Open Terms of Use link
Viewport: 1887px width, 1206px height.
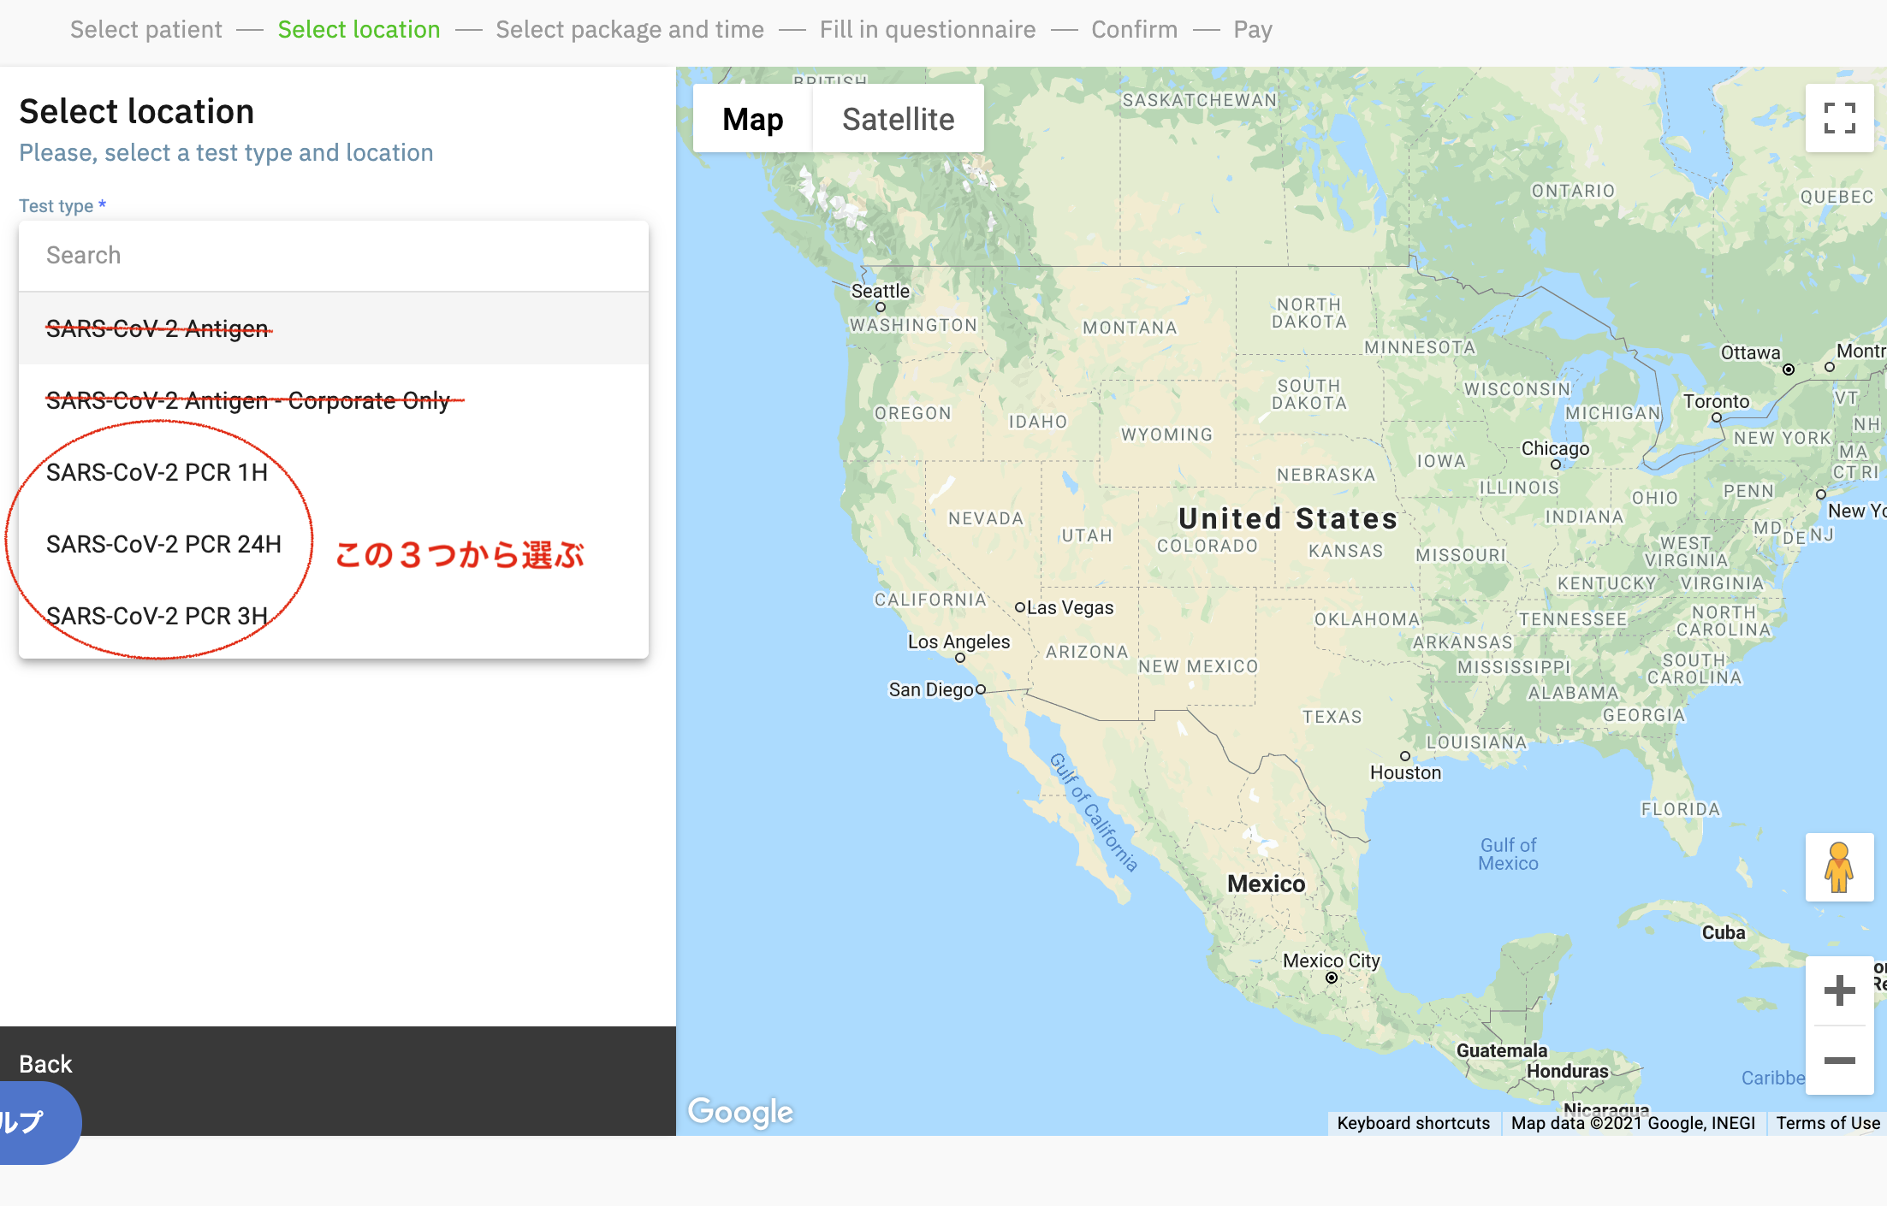1827,1123
